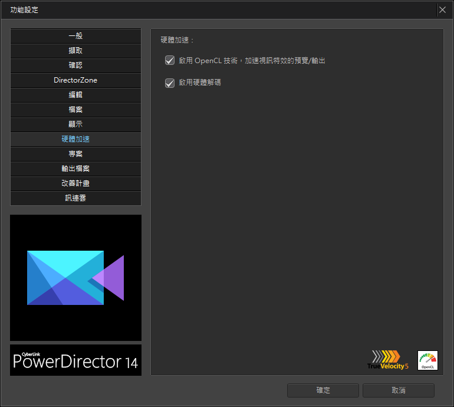Select the 改善計畫 category

(75, 183)
